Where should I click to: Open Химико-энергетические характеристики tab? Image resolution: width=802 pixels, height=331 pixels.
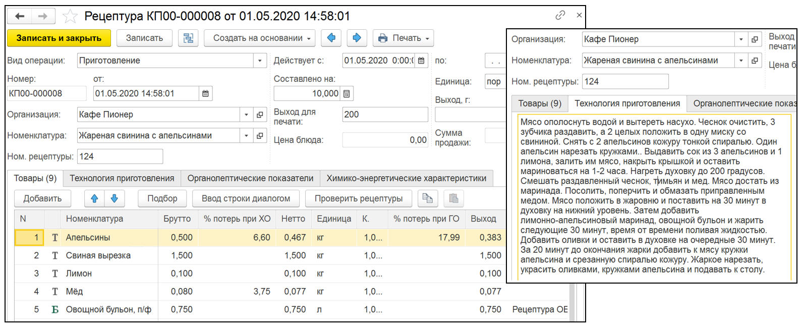pyautogui.click(x=406, y=178)
